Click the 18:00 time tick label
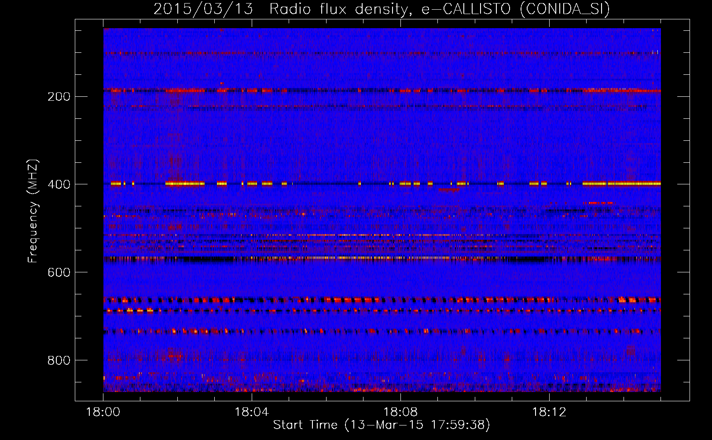The width and height of the screenshot is (712, 440). click(103, 412)
